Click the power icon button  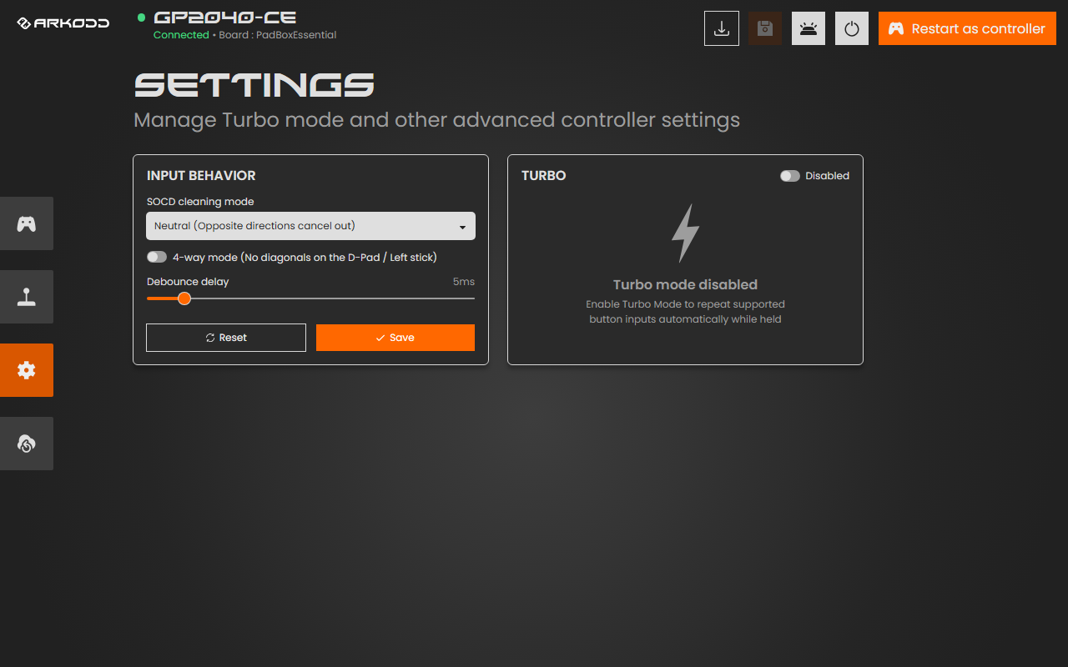852,28
